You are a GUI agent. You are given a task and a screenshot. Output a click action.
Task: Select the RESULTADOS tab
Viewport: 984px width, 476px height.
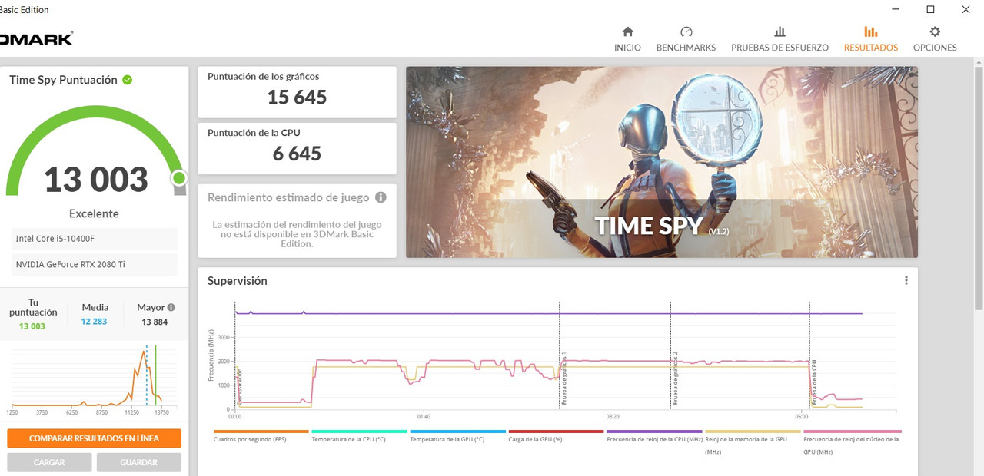click(x=871, y=40)
